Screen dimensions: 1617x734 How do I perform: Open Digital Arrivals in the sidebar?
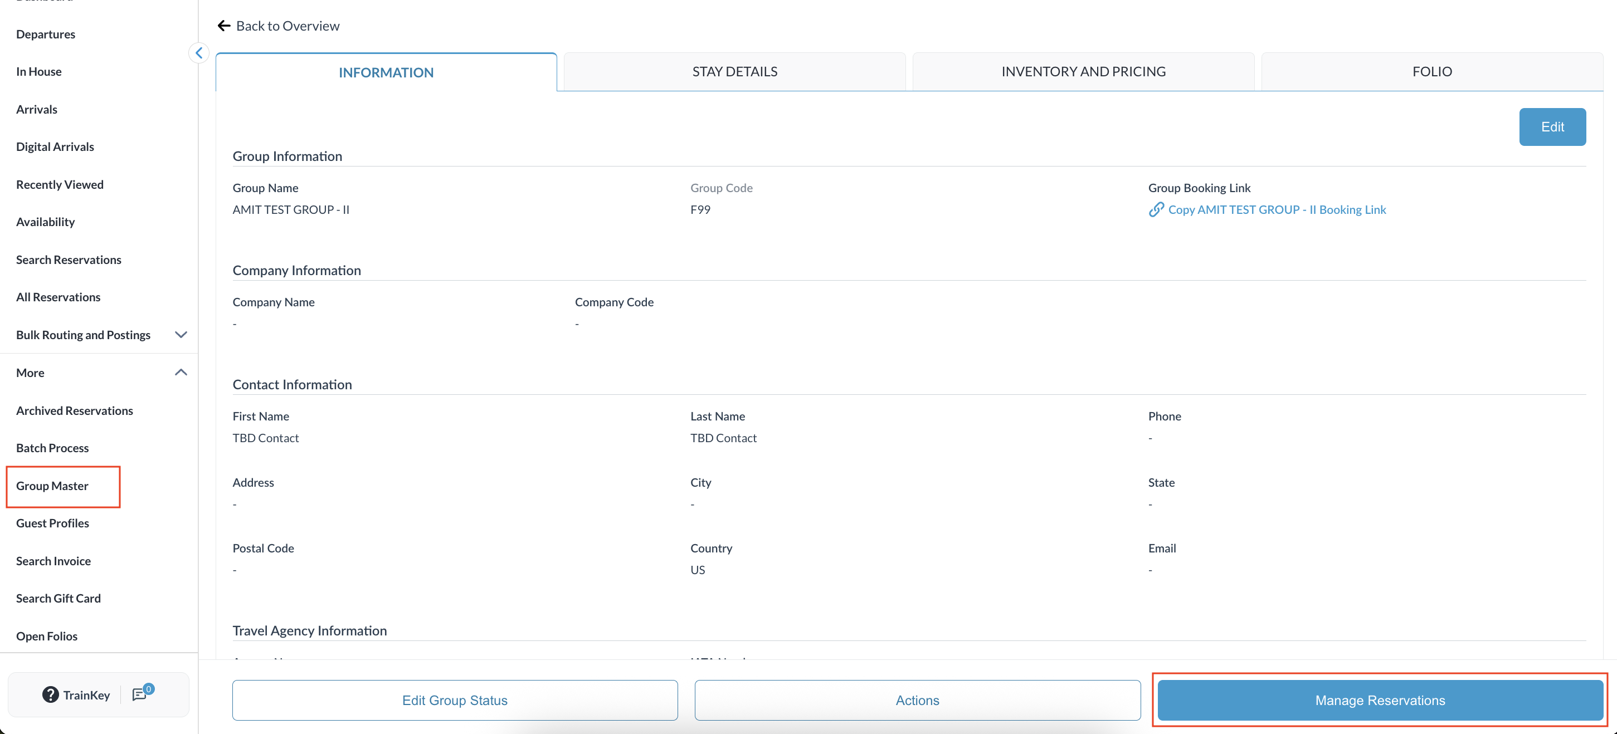[x=55, y=147]
